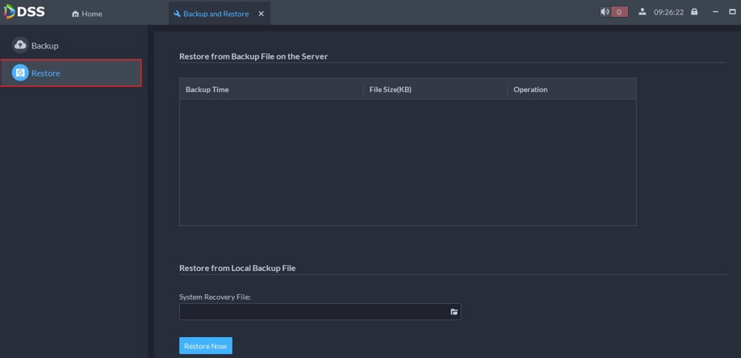
Task: Click the cloud Backup icon in the sidebar
Action: (x=20, y=45)
